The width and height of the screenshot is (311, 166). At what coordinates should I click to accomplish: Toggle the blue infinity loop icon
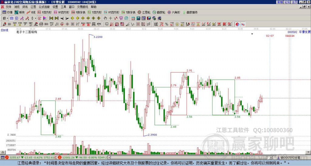click(x=243, y=24)
